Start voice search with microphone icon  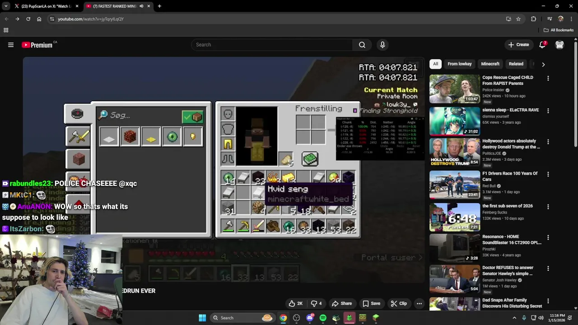tap(382, 45)
